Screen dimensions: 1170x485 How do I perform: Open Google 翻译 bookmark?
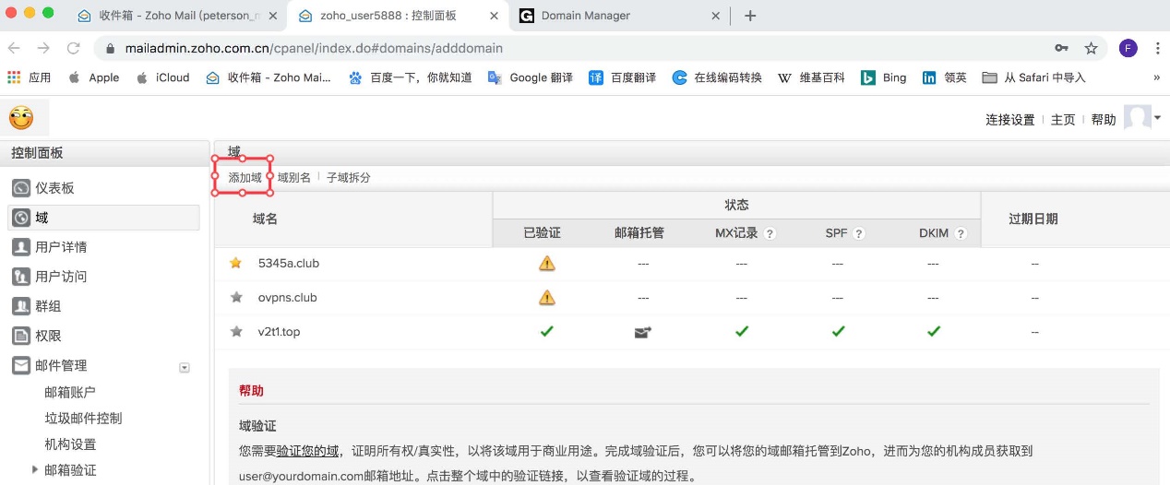point(531,77)
